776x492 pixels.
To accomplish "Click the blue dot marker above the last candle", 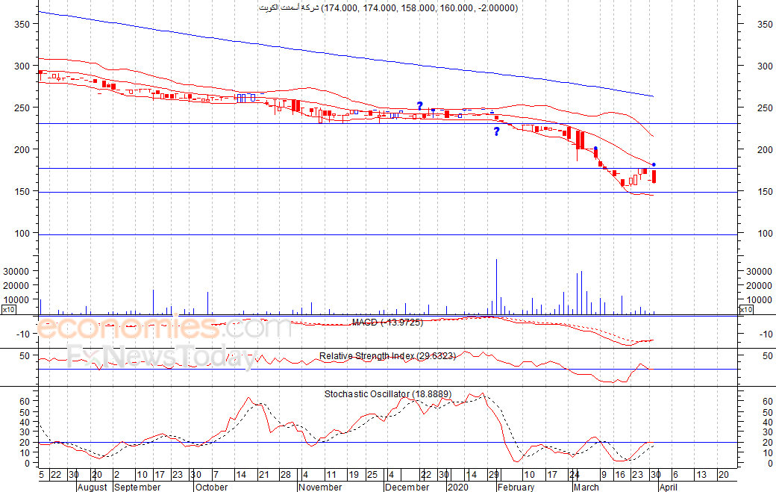I will [x=654, y=164].
